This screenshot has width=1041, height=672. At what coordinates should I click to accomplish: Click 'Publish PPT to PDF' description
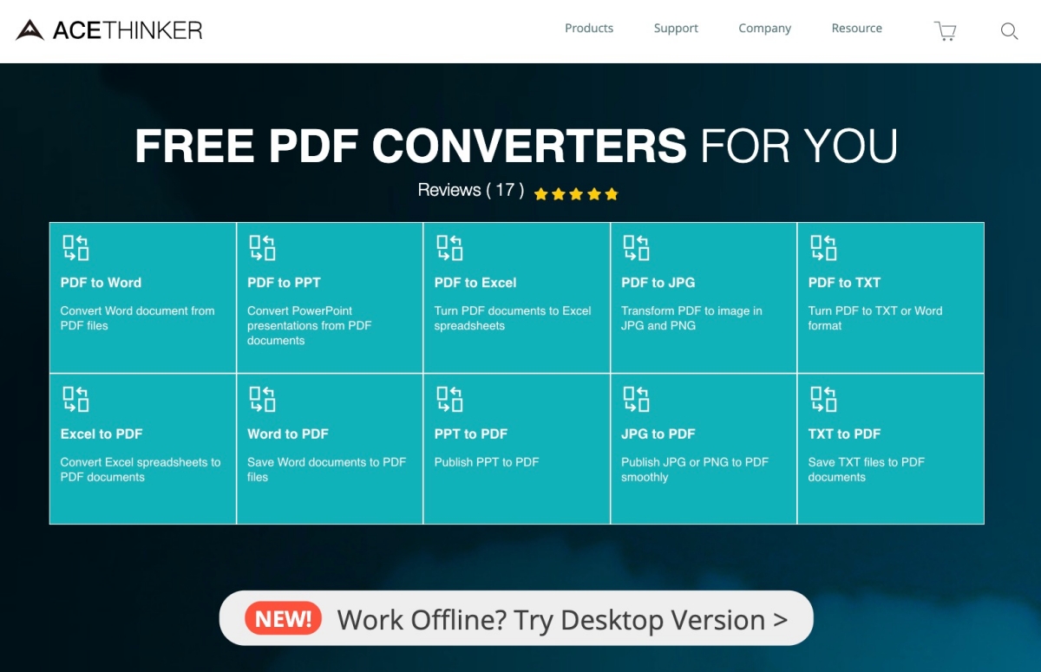[487, 462]
